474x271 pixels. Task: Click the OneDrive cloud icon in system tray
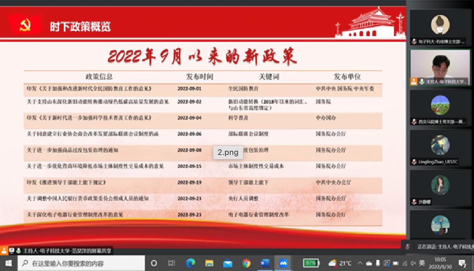tap(368, 263)
